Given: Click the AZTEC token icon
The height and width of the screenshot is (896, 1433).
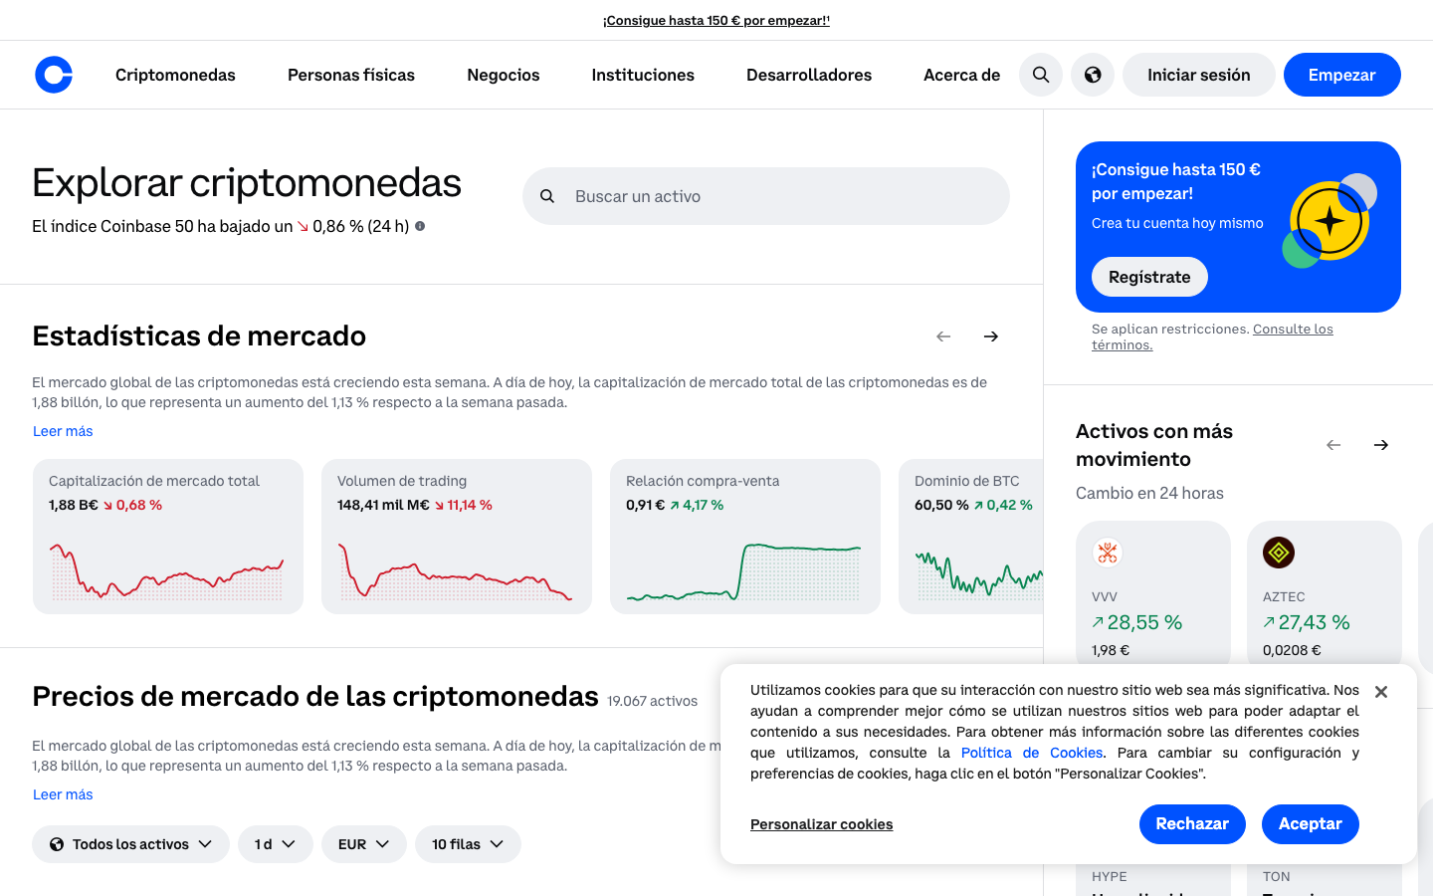Looking at the screenshot, I should coord(1277,552).
